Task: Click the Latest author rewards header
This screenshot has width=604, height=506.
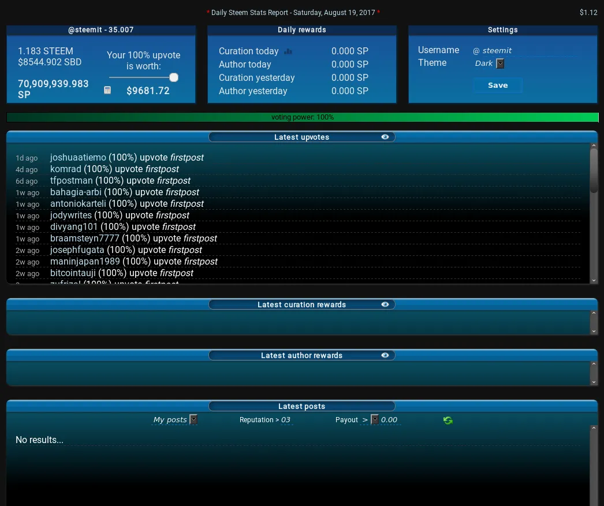Action: 301,355
